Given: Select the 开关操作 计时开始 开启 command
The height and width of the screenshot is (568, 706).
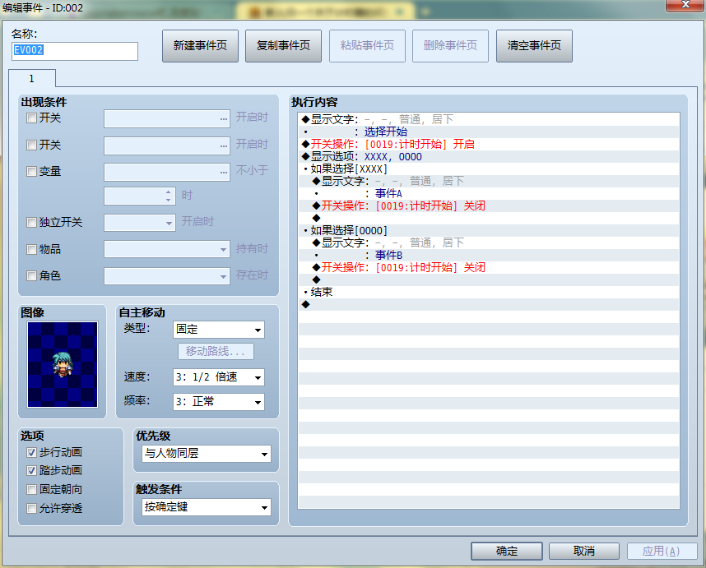Looking at the screenshot, I should 489,144.
